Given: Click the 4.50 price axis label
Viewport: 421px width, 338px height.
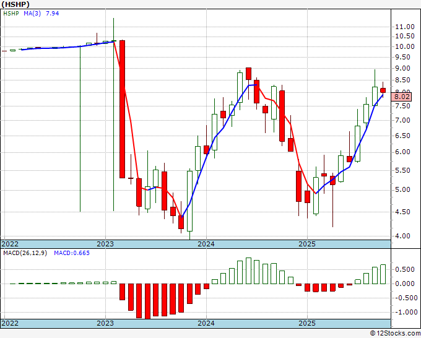Looking at the screenshot, I should 402,212.
